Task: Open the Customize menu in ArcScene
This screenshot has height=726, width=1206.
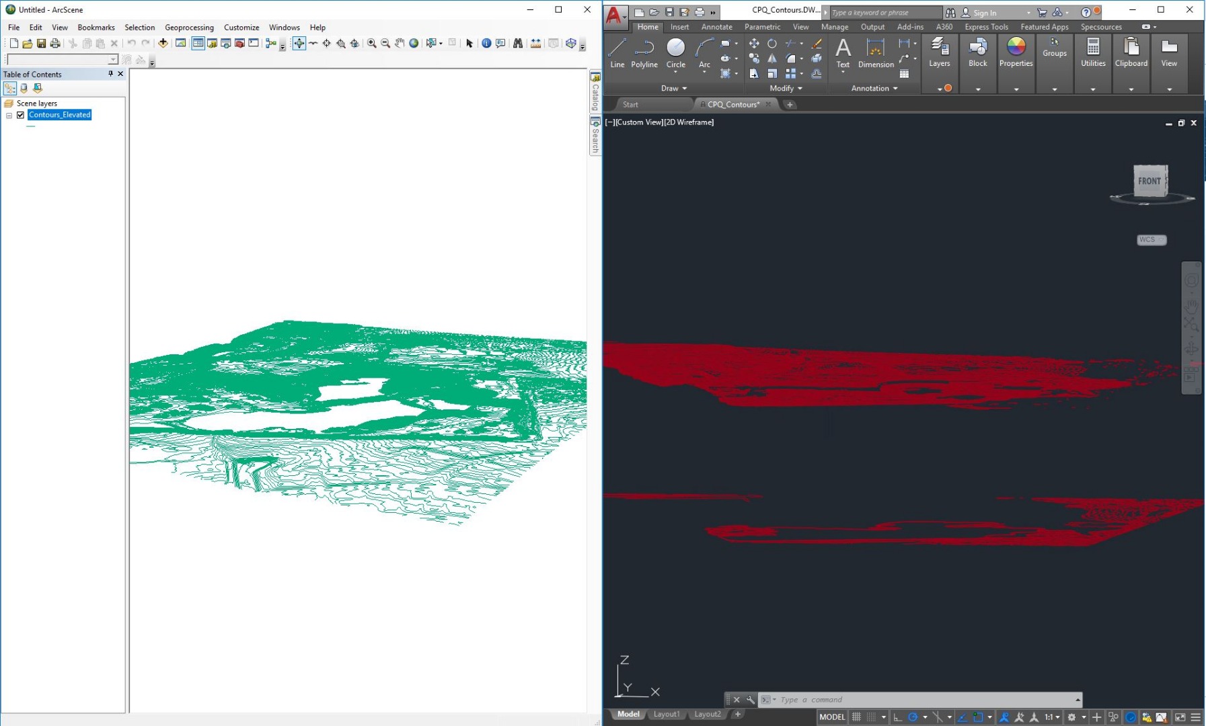Action: [241, 28]
